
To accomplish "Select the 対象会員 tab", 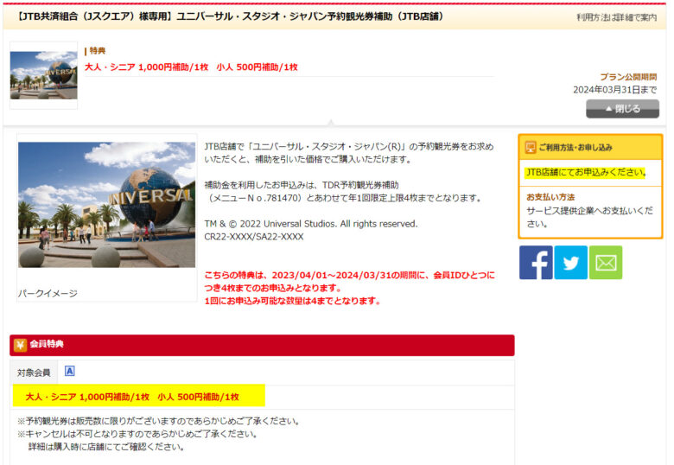I will tap(34, 373).
